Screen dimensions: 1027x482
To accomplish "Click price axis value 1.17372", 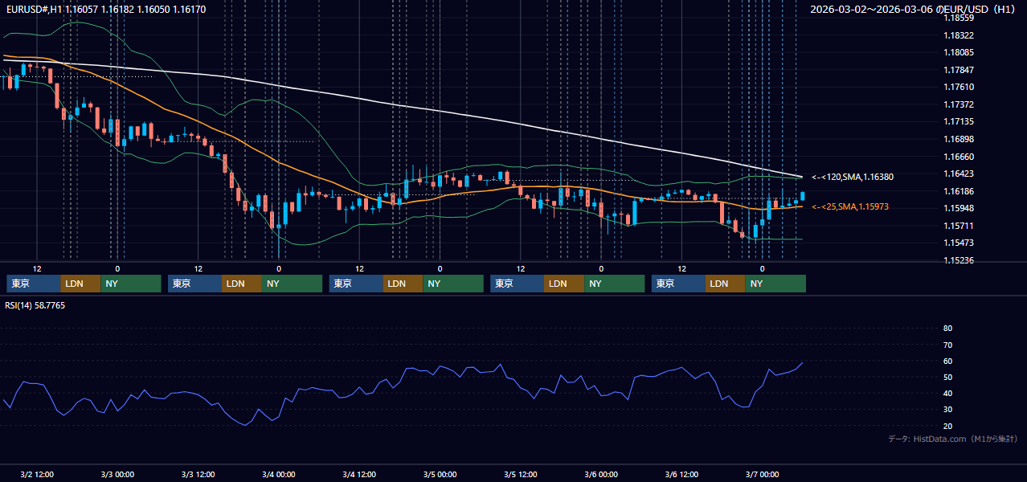I will [x=958, y=105].
